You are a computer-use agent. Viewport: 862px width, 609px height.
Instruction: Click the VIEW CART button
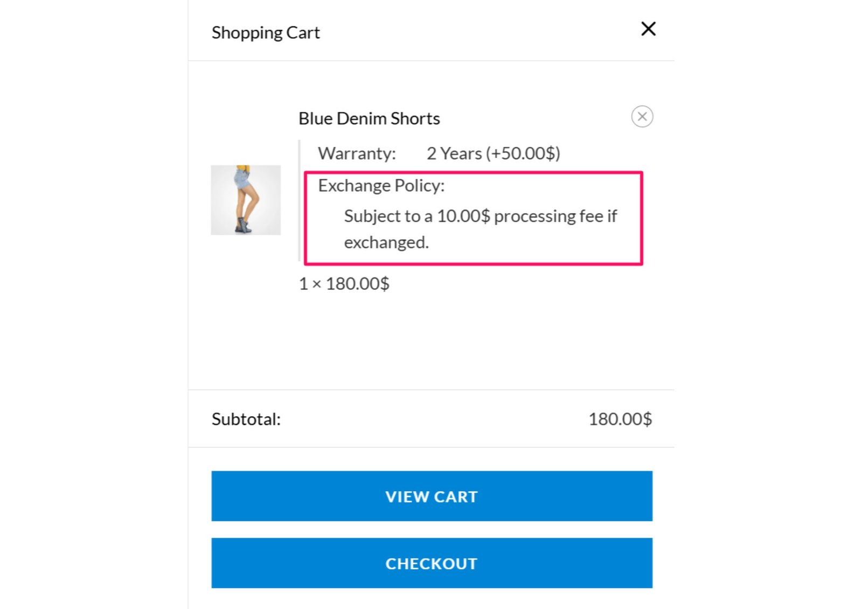432,496
